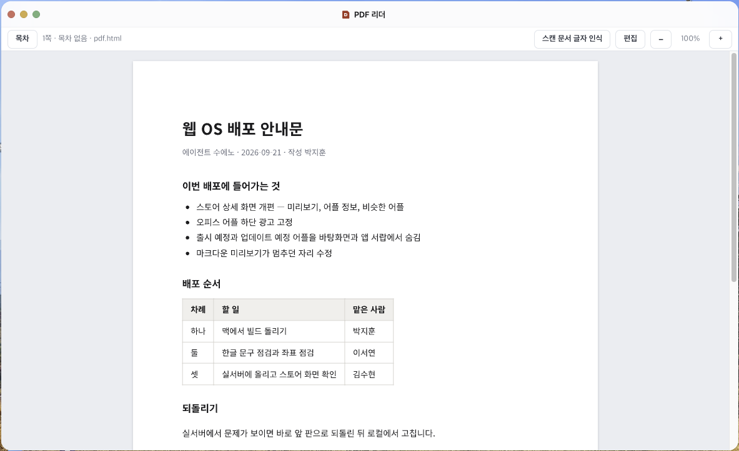
Task: Click the 김수현 table cell
Action: coord(369,374)
